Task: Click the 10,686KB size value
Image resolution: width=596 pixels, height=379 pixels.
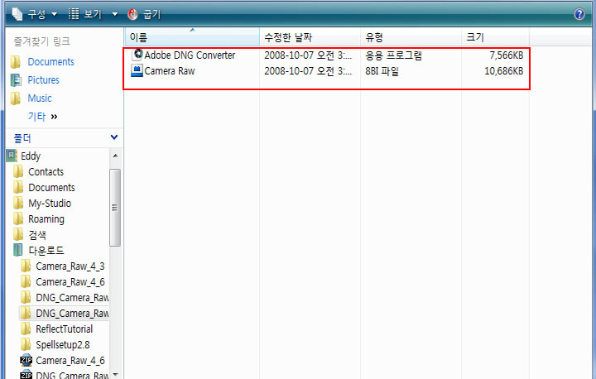Action: 503,71
